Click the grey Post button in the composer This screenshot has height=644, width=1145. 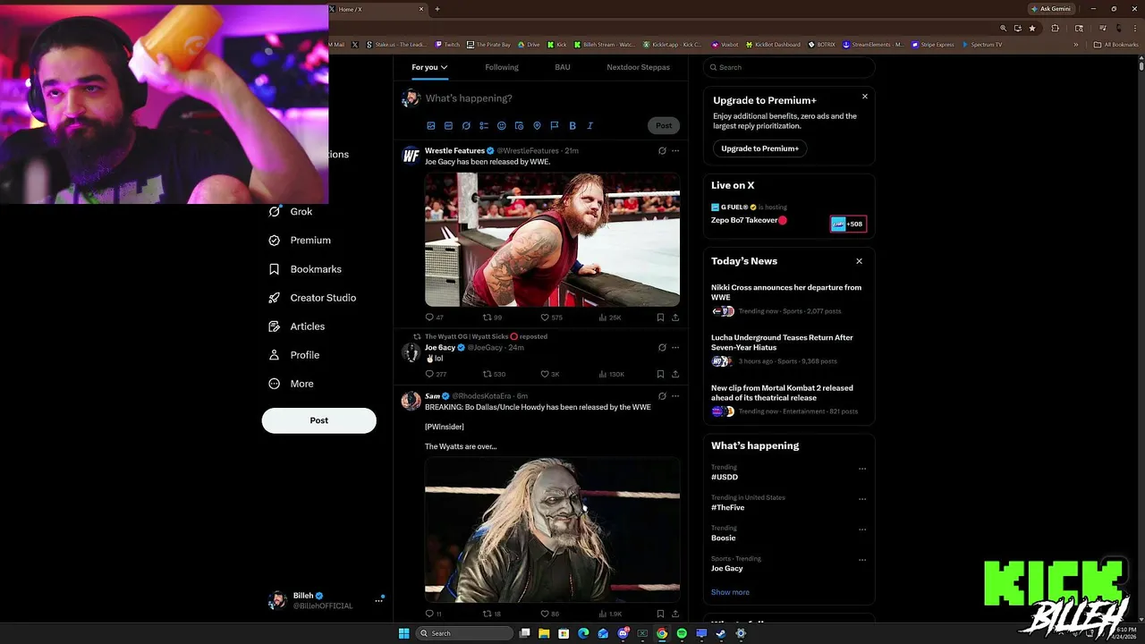tap(664, 126)
